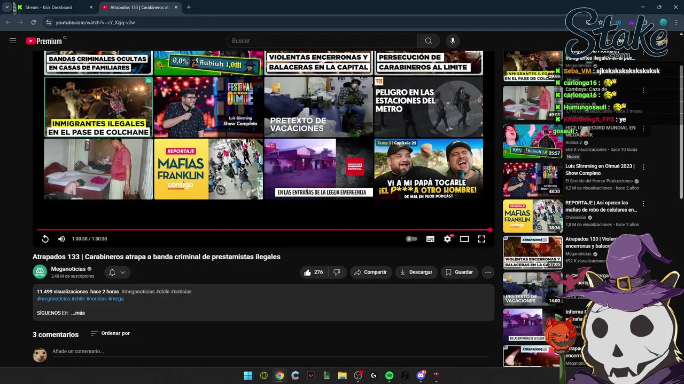Go back in browser history

pos(7,22)
